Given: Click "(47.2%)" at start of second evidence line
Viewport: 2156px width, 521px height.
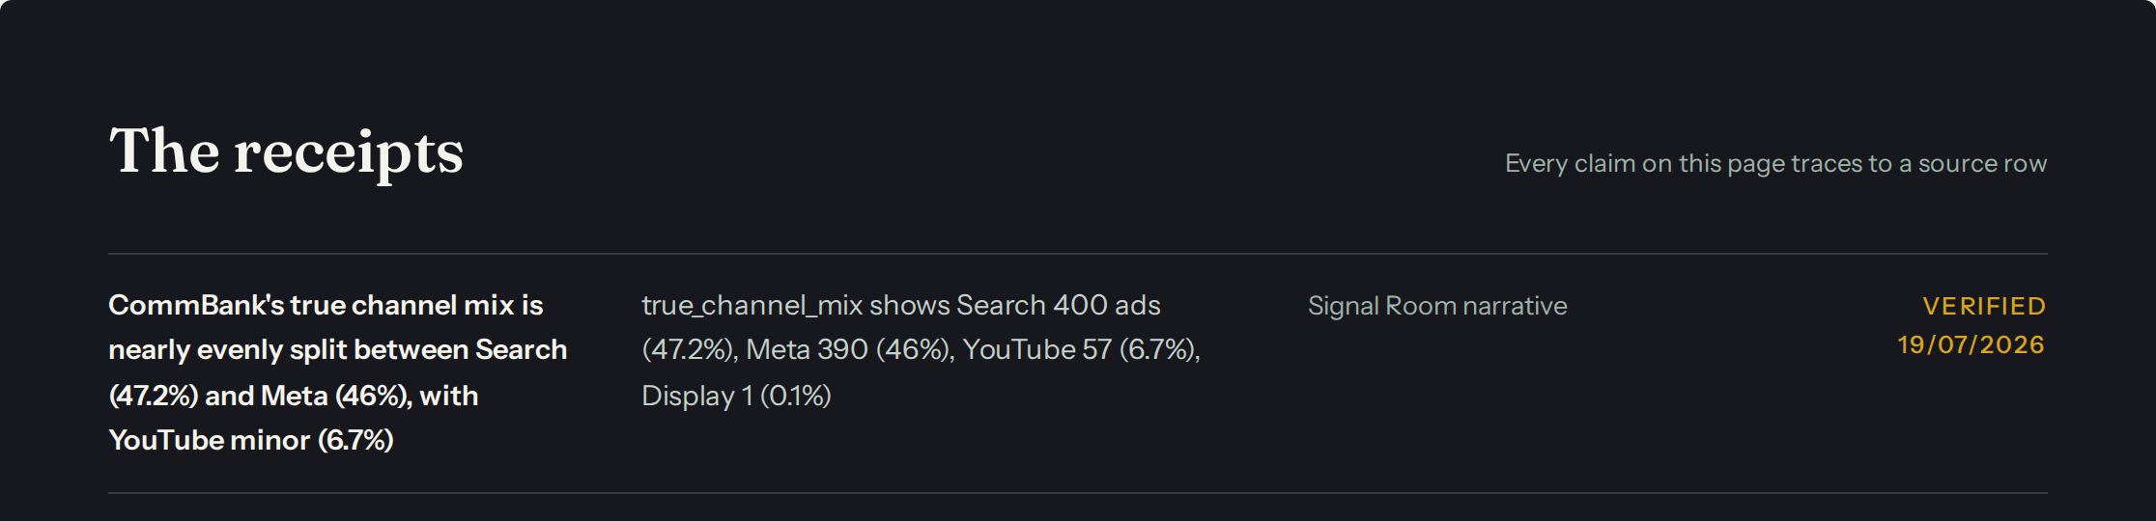Looking at the screenshot, I should click(x=690, y=349).
